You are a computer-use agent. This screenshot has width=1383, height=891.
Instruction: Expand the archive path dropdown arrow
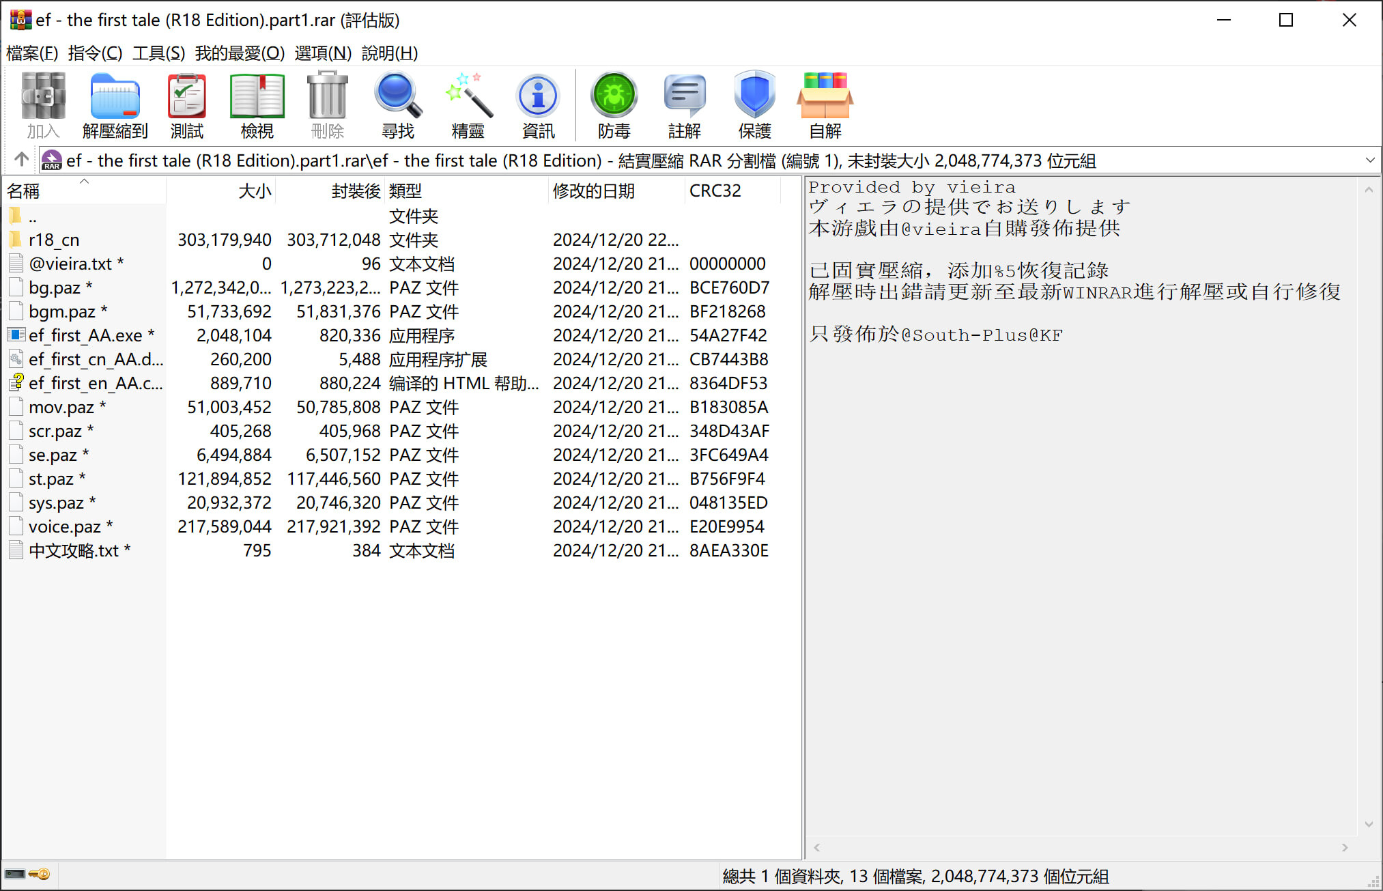pos(1369,160)
